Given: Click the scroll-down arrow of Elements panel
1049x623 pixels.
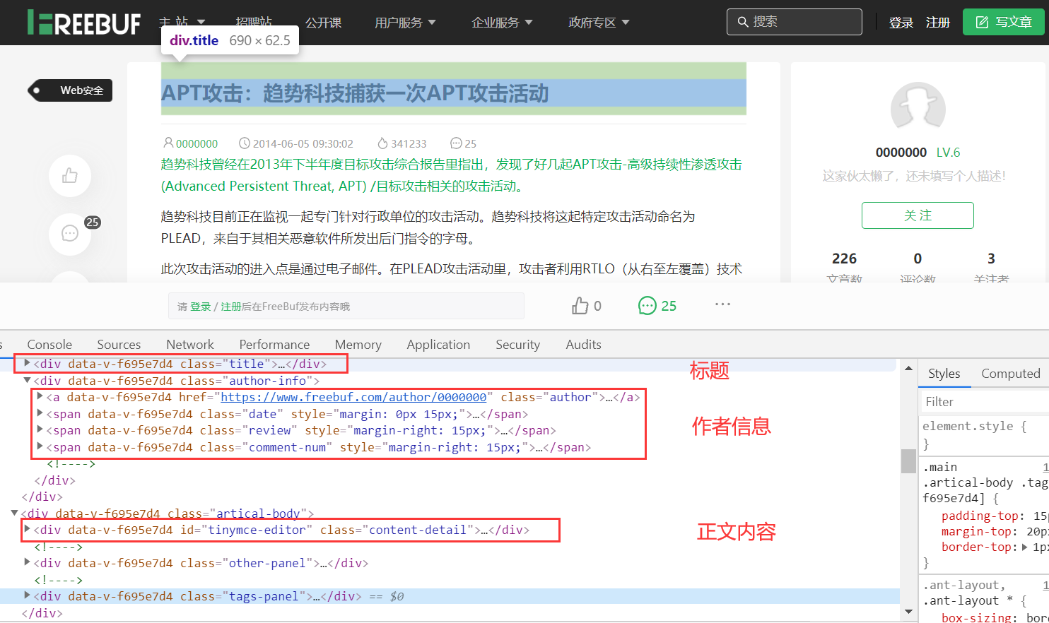Looking at the screenshot, I should click(908, 611).
